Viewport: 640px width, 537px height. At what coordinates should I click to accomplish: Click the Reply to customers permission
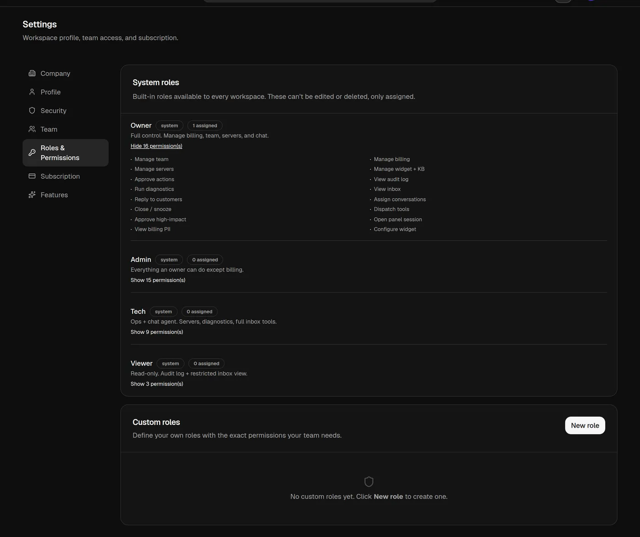[158, 199]
